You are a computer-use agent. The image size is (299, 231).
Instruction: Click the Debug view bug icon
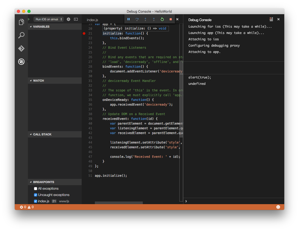21,62
